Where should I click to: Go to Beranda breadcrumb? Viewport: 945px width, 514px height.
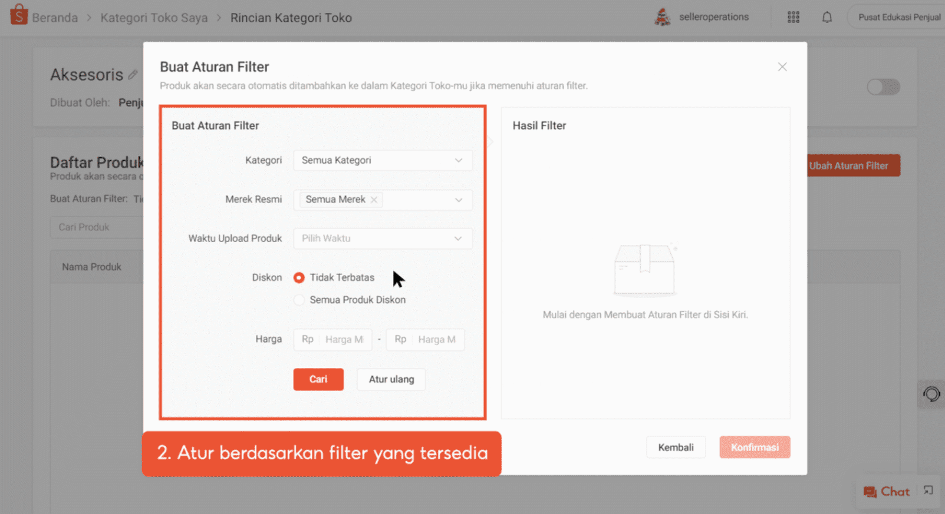click(x=55, y=18)
